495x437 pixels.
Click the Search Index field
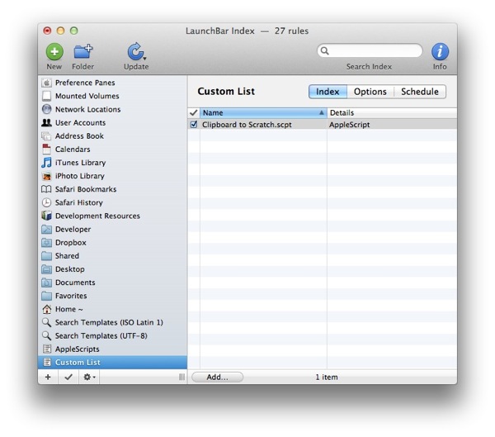[370, 50]
